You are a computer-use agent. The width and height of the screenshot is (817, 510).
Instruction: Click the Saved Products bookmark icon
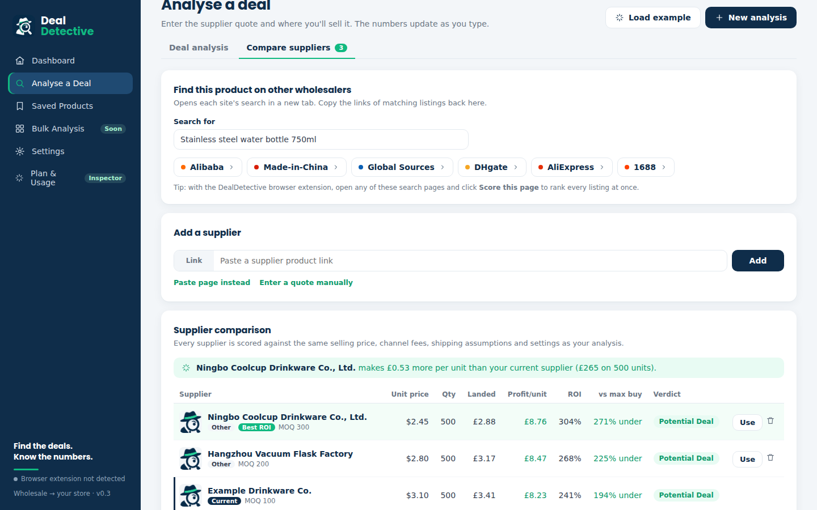[x=20, y=106]
